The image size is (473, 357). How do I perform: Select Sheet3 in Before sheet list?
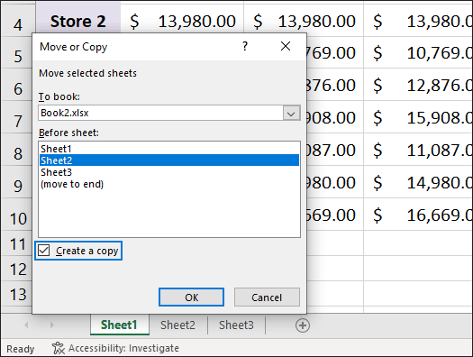coord(169,172)
